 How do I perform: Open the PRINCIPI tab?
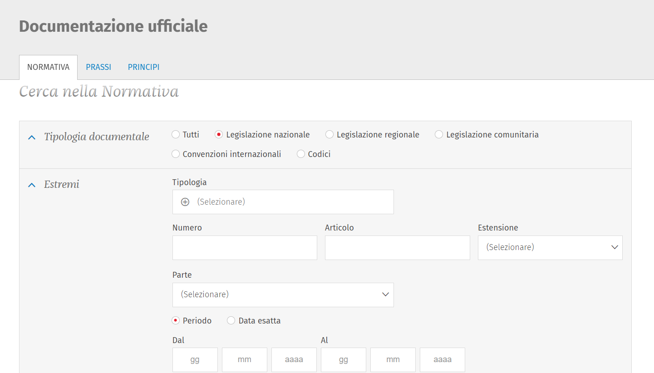[143, 67]
